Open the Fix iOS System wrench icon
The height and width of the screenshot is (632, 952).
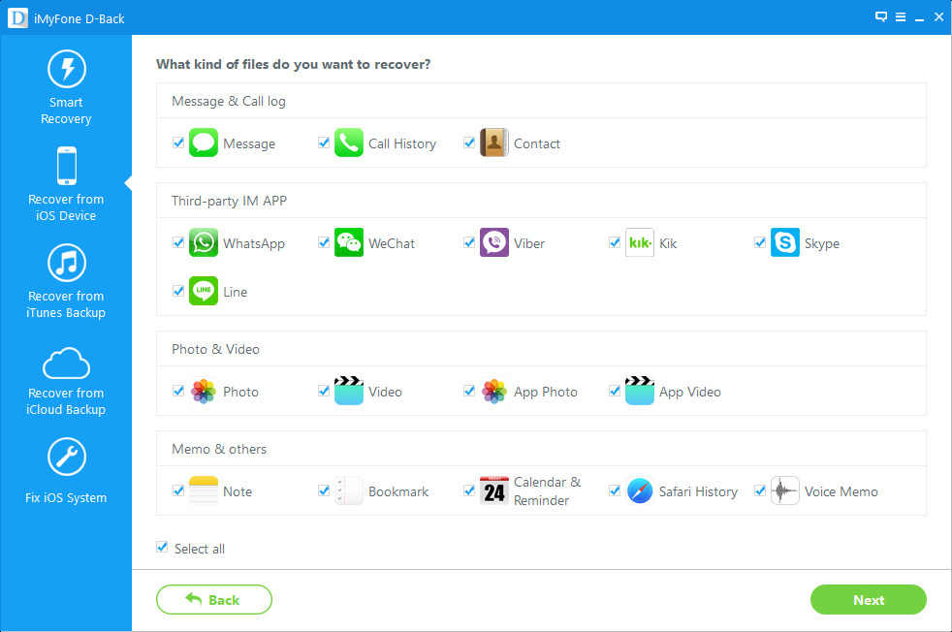(67, 457)
